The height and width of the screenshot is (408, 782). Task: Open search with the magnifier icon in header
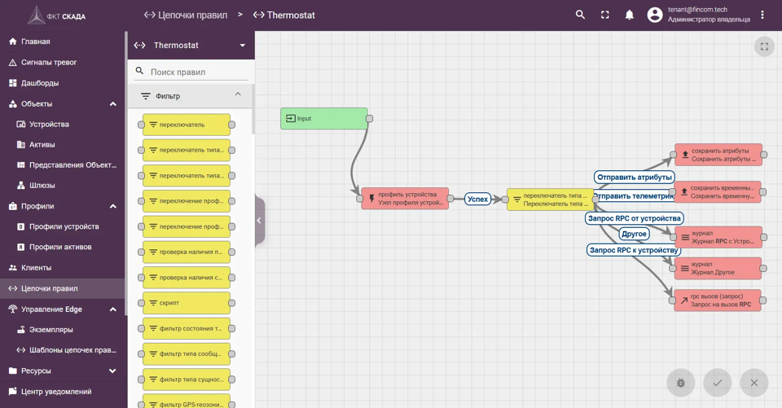[x=580, y=15]
